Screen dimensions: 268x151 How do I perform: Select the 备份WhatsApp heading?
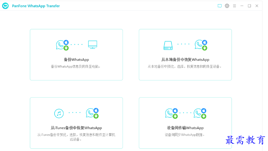[76, 59]
